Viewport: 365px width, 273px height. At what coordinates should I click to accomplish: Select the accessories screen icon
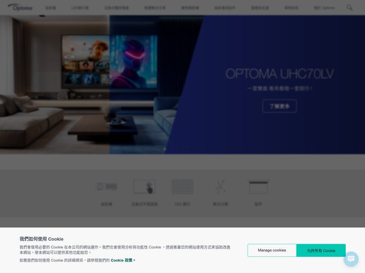(x=259, y=187)
